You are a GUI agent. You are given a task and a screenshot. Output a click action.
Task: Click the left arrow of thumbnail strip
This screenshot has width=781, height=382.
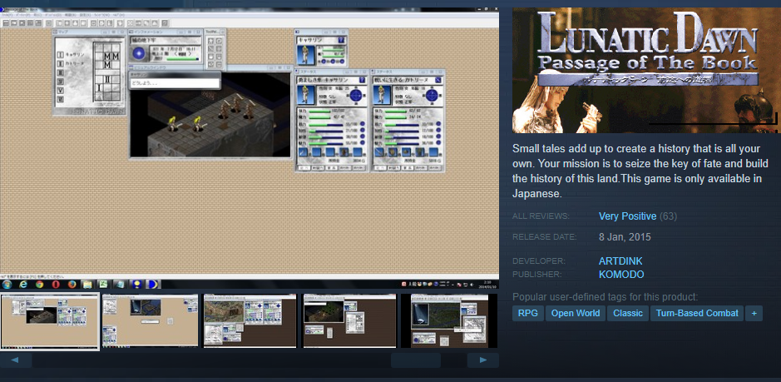(x=16, y=360)
